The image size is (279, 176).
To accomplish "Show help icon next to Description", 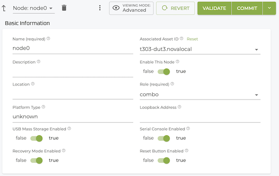I will (x=39, y=61).
